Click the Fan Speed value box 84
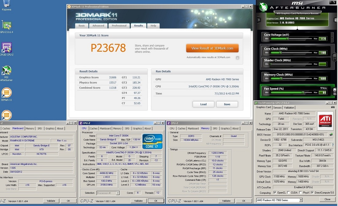 click(323, 93)
